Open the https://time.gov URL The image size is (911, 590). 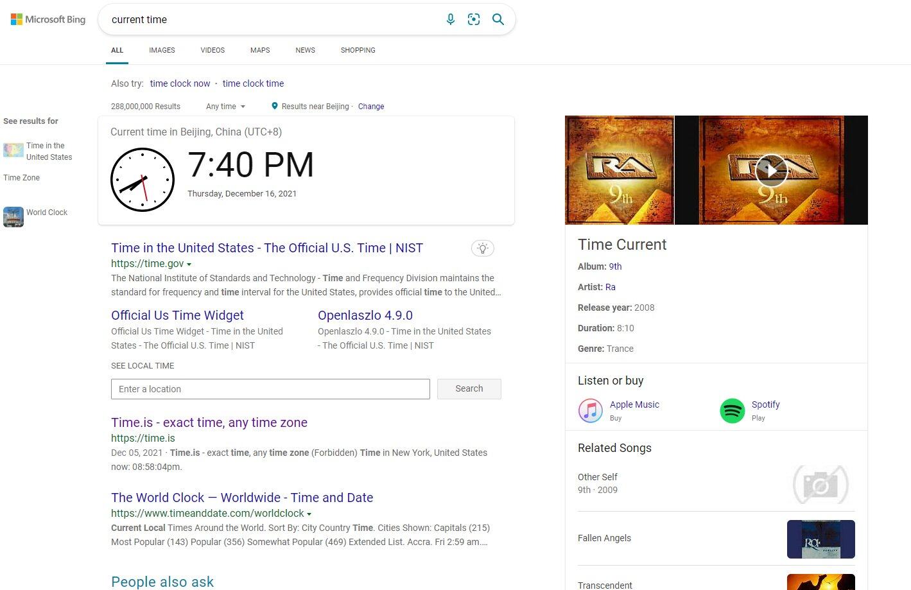coord(147,264)
